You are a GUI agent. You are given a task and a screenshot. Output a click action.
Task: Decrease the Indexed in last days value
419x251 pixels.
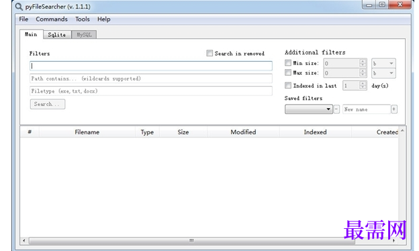[363, 88]
